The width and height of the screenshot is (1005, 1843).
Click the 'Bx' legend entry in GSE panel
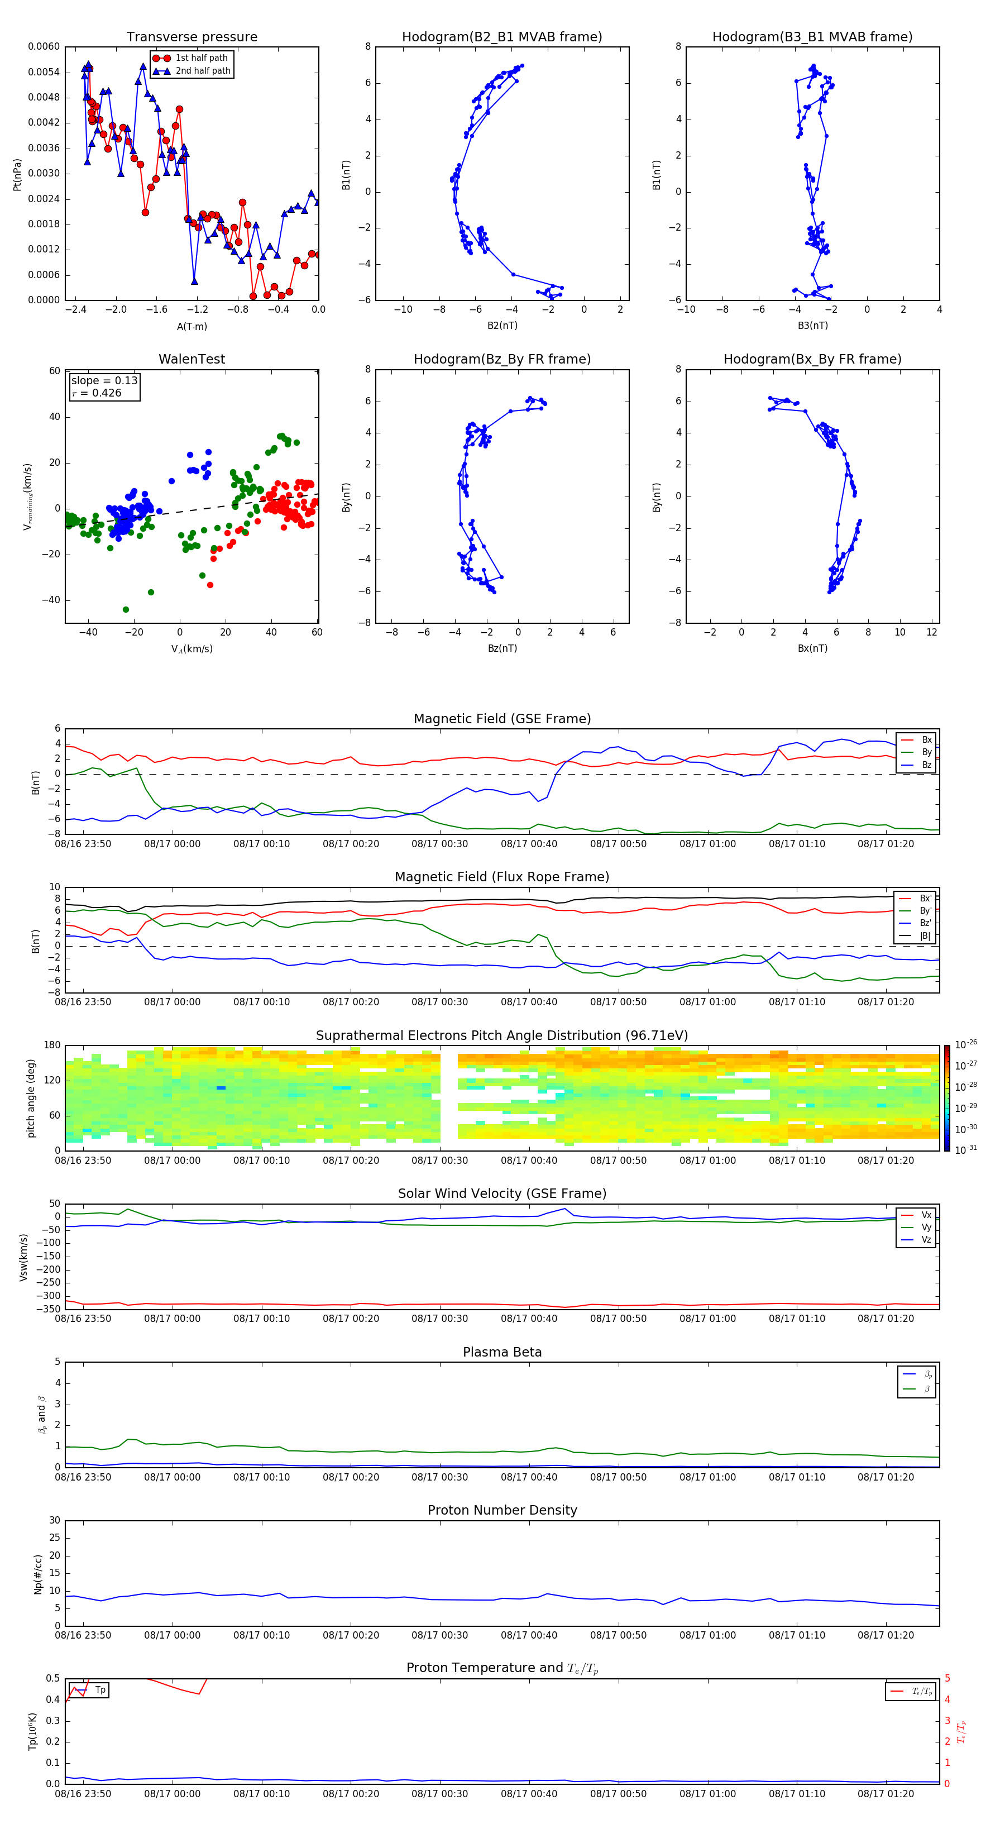[917, 740]
